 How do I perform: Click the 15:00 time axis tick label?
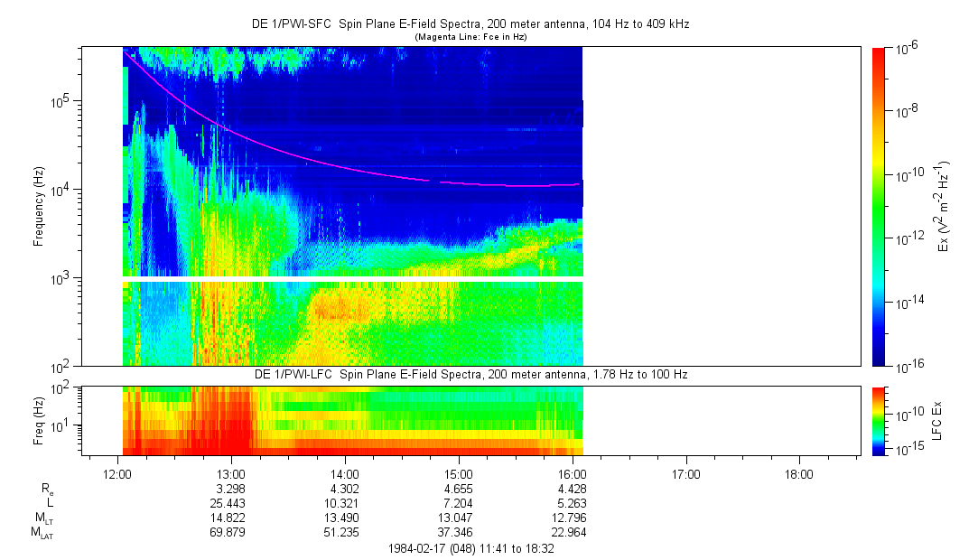[459, 474]
